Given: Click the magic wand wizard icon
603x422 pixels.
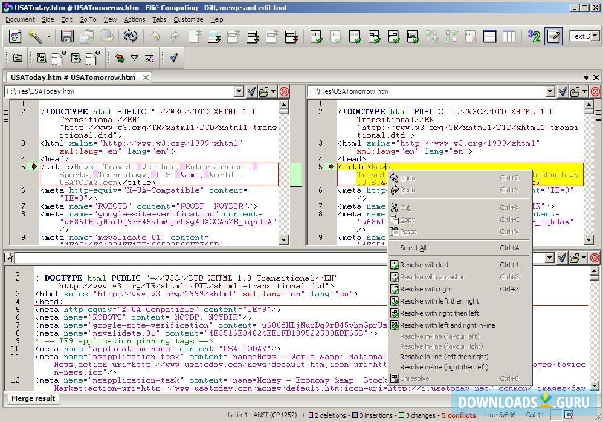Looking at the screenshot, I should (x=35, y=36).
